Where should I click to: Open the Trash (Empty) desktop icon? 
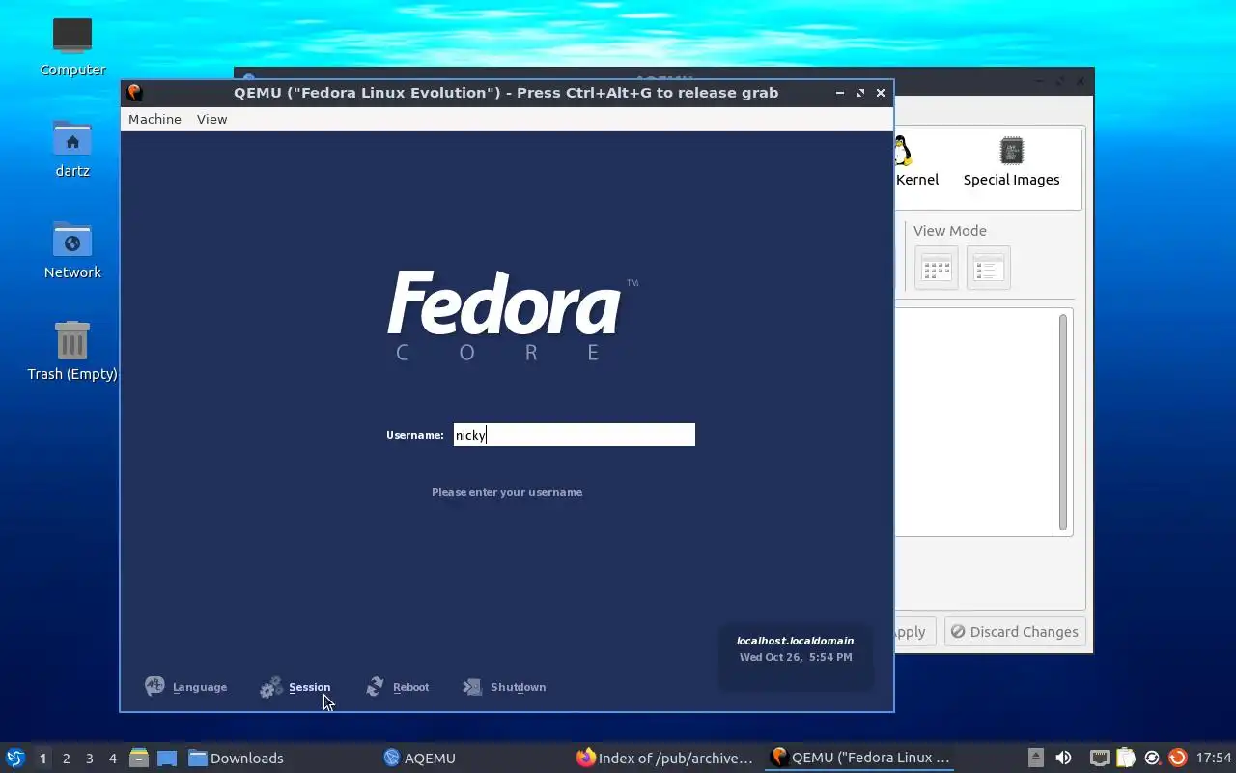(x=72, y=340)
